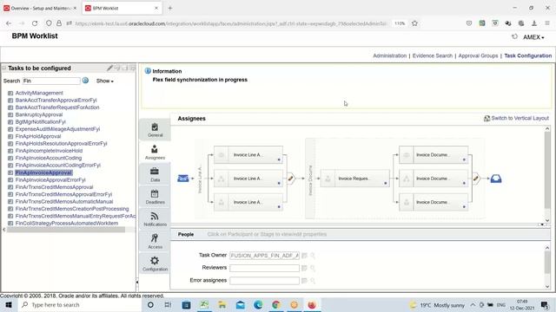
Task: Select the BankruptcyApproval task
Action: [38, 114]
